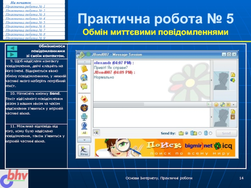251x188 pixels.
Task: Go to previous slide with left arrow
Action: click(12, 48)
